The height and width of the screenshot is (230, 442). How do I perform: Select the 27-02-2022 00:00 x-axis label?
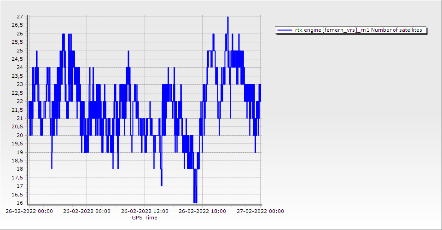(260, 211)
